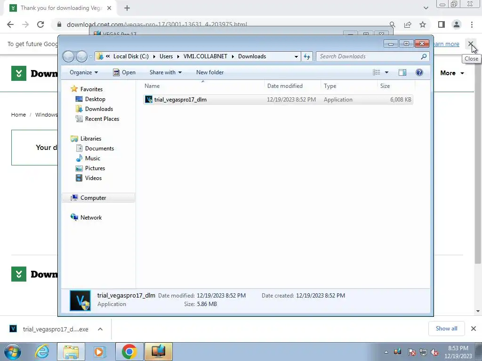Viewport: 482px width, 361px height.
Task: Launch Internet Explorer from taskbar
Action: (42, 352)
